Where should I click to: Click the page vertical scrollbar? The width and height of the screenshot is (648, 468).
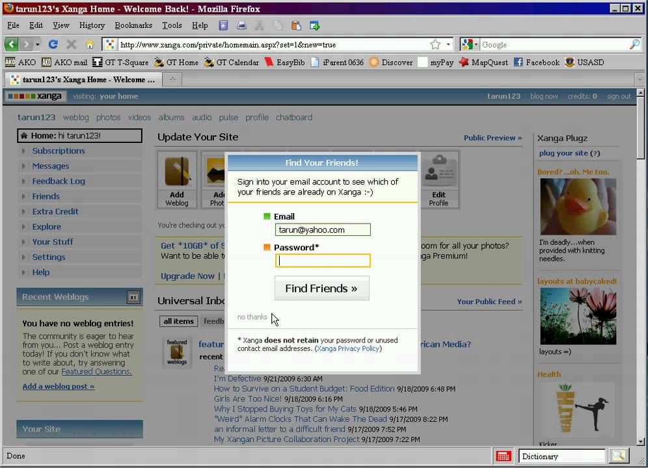pyautogui.click(x=641, y=267)
